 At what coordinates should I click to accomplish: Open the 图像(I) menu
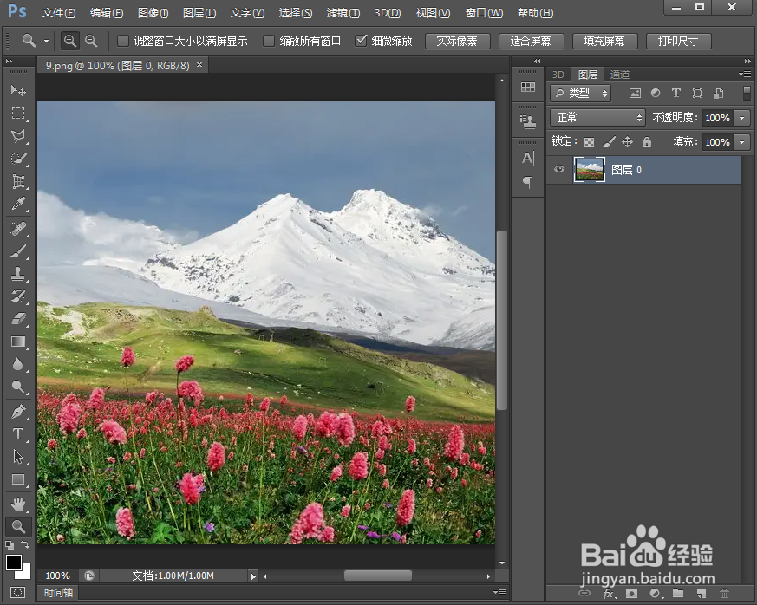pos(153,13)
